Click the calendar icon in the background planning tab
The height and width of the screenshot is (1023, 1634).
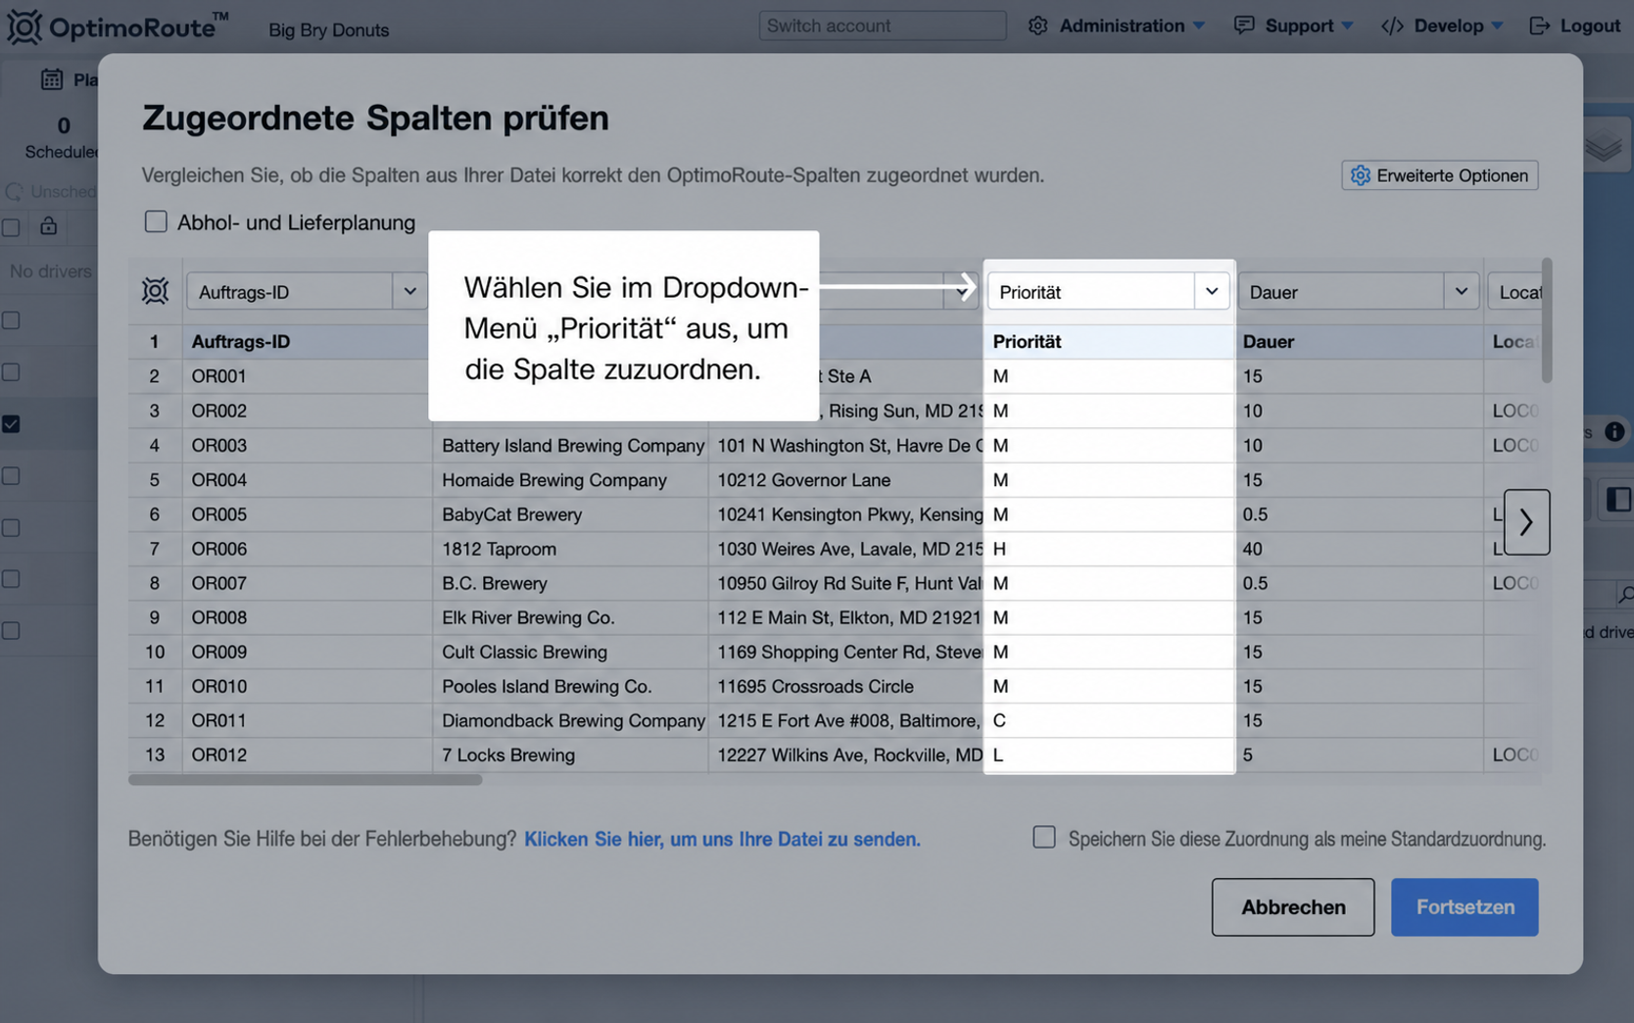[52, 79]
